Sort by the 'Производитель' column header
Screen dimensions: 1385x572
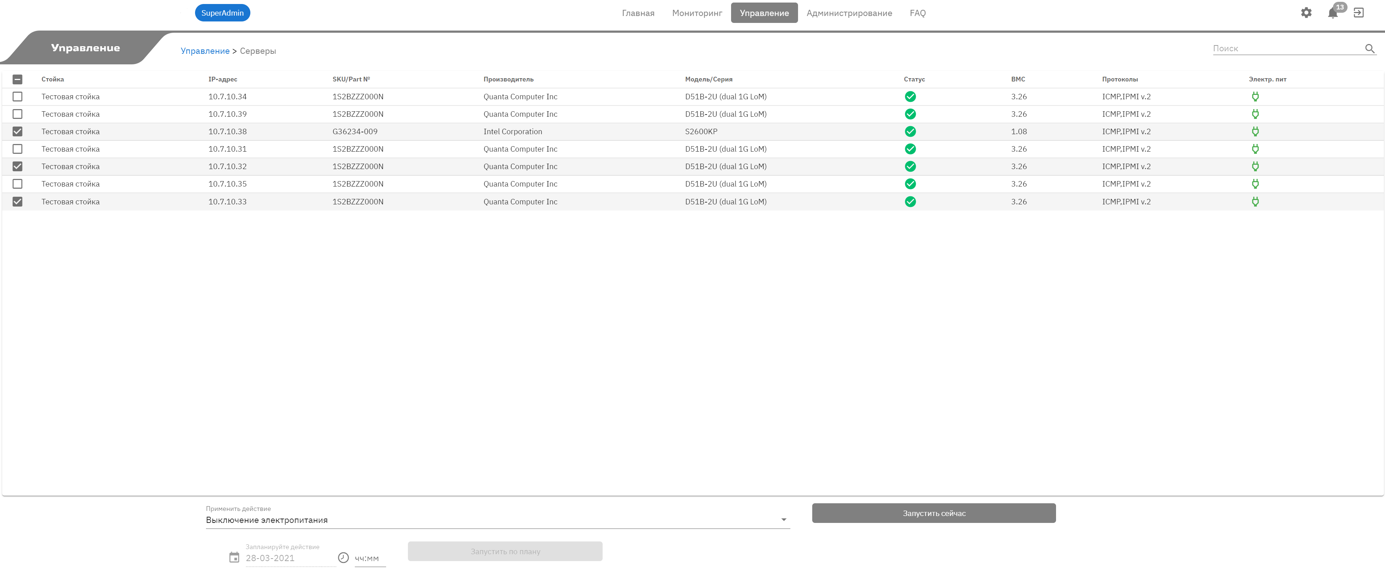pyautogui.click(x=508, y=80)
